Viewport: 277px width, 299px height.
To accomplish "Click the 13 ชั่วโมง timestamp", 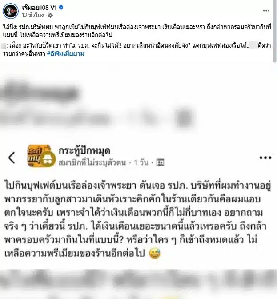I will 33,15.
